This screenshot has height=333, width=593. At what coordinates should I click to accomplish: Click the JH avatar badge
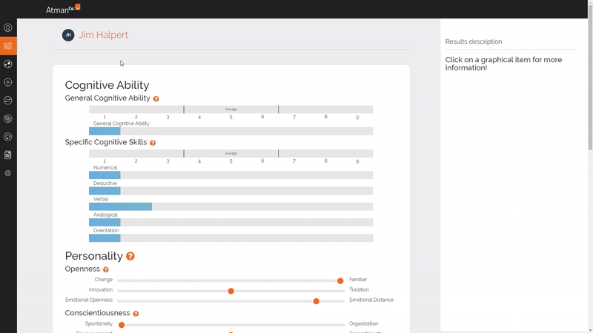tap(68, 35)
